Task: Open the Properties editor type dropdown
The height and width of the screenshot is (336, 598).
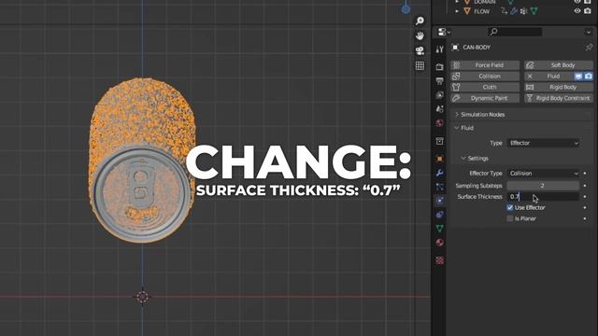Action: pos(444,32)
